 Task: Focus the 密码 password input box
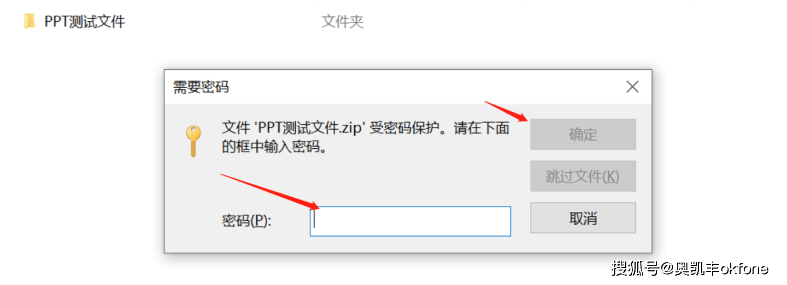pos(410,221)
